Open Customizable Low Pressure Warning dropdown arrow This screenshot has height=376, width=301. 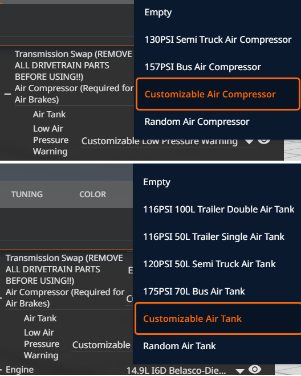(x=249, y=142)
